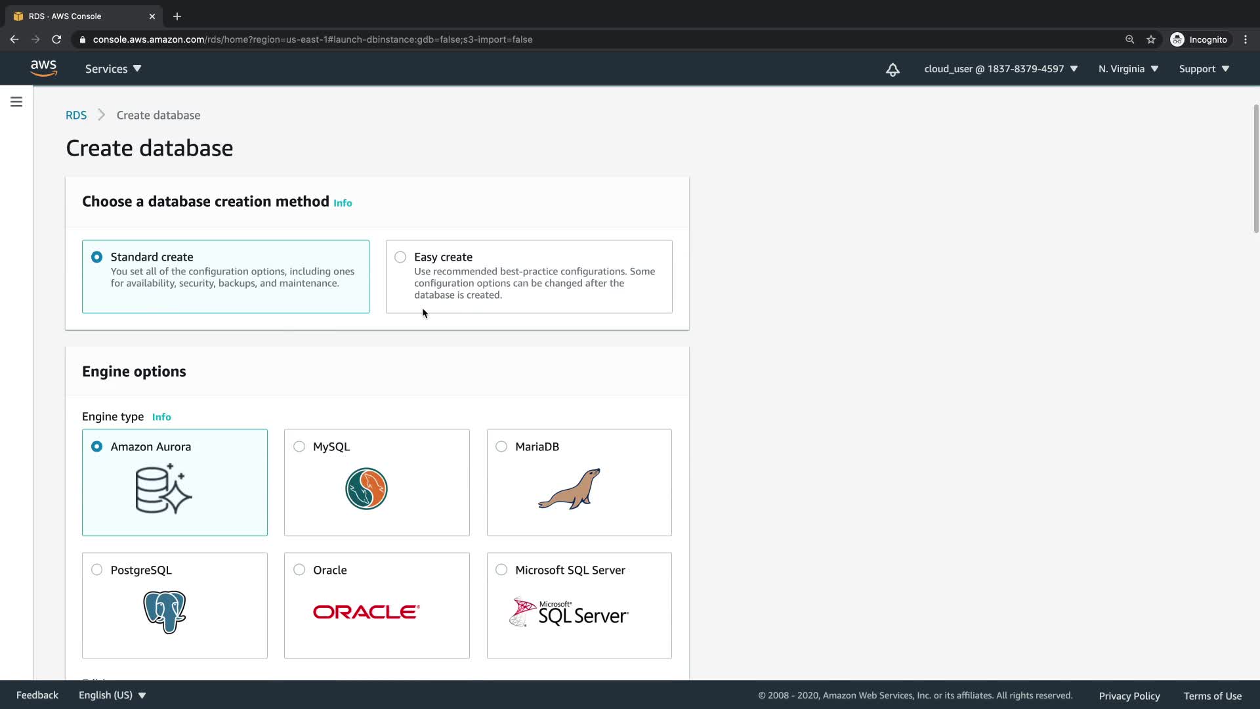Open the N. Virginia region dropdown

tap(1128, 69)
